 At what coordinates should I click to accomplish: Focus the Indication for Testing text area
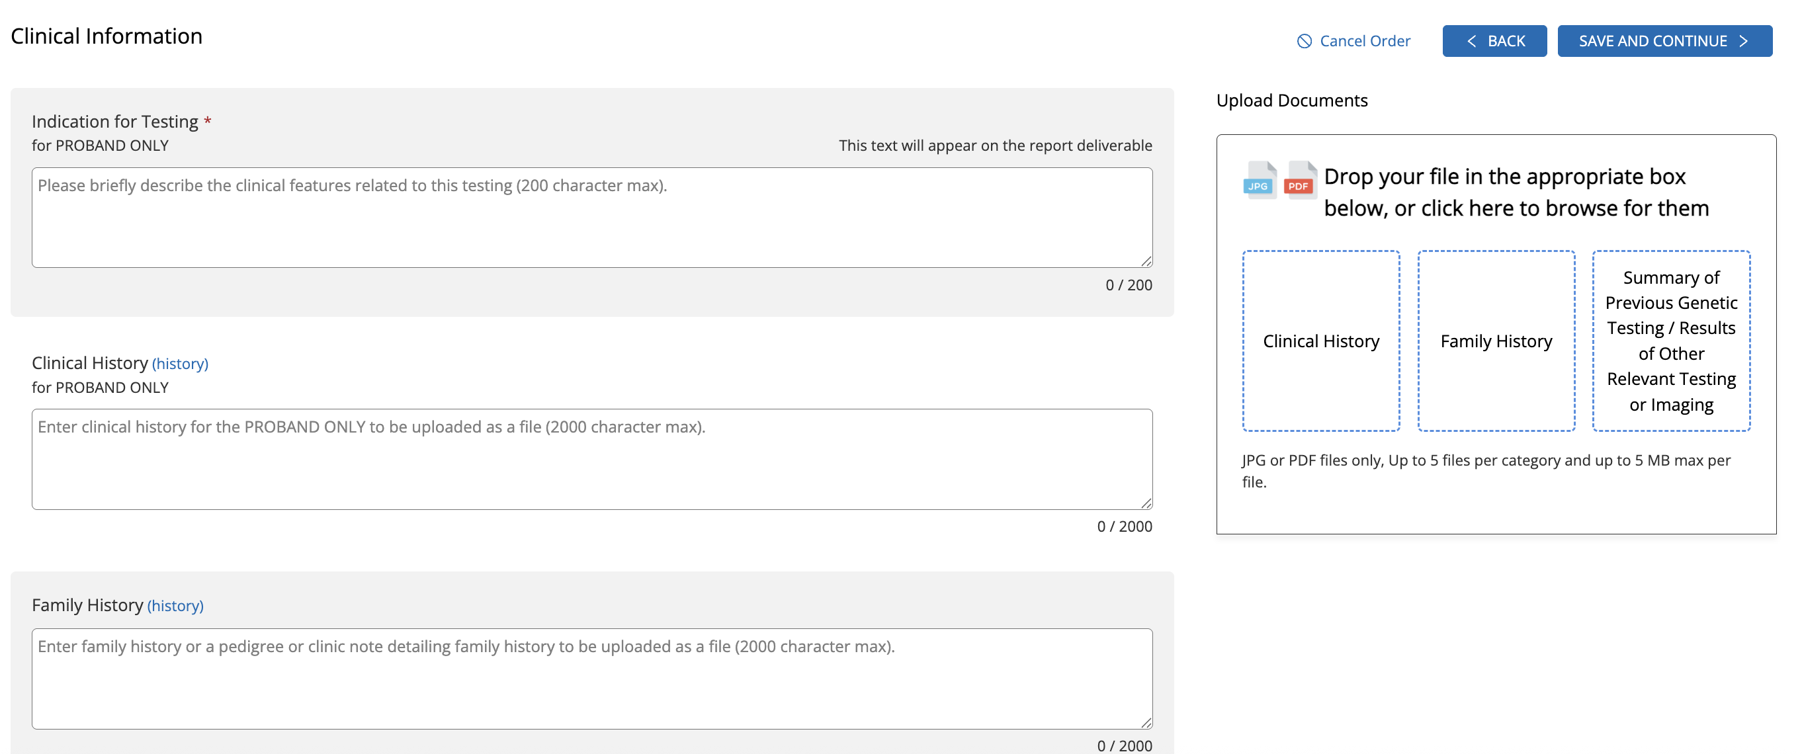pos(592,218)
